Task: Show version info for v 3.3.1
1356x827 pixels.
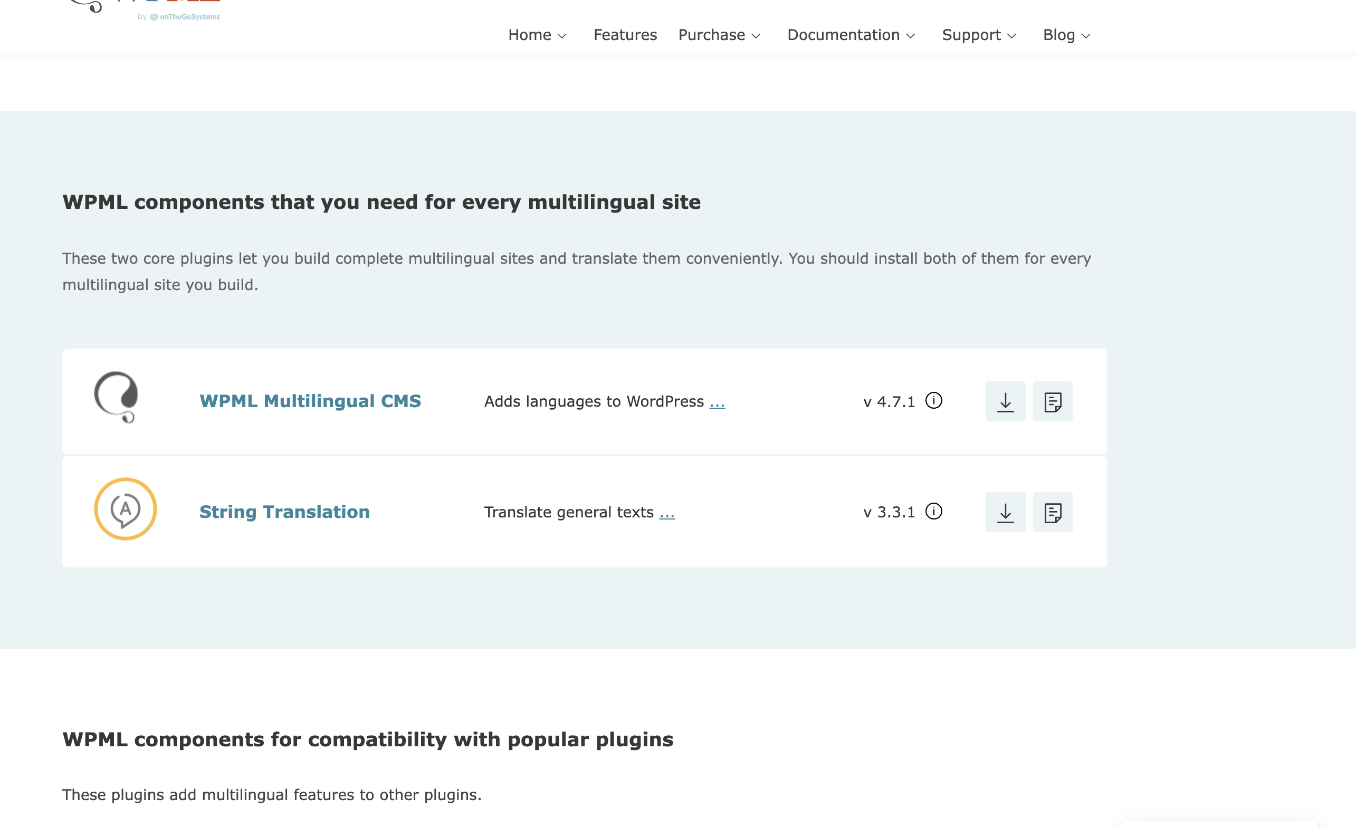Action: click(x=933, y=511)
